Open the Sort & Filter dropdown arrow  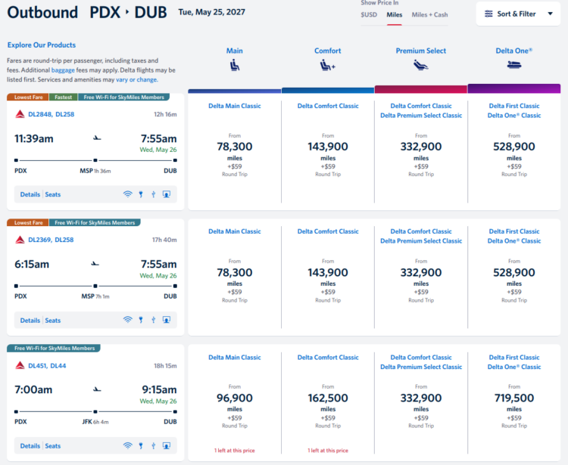click(x=550, y=14)
